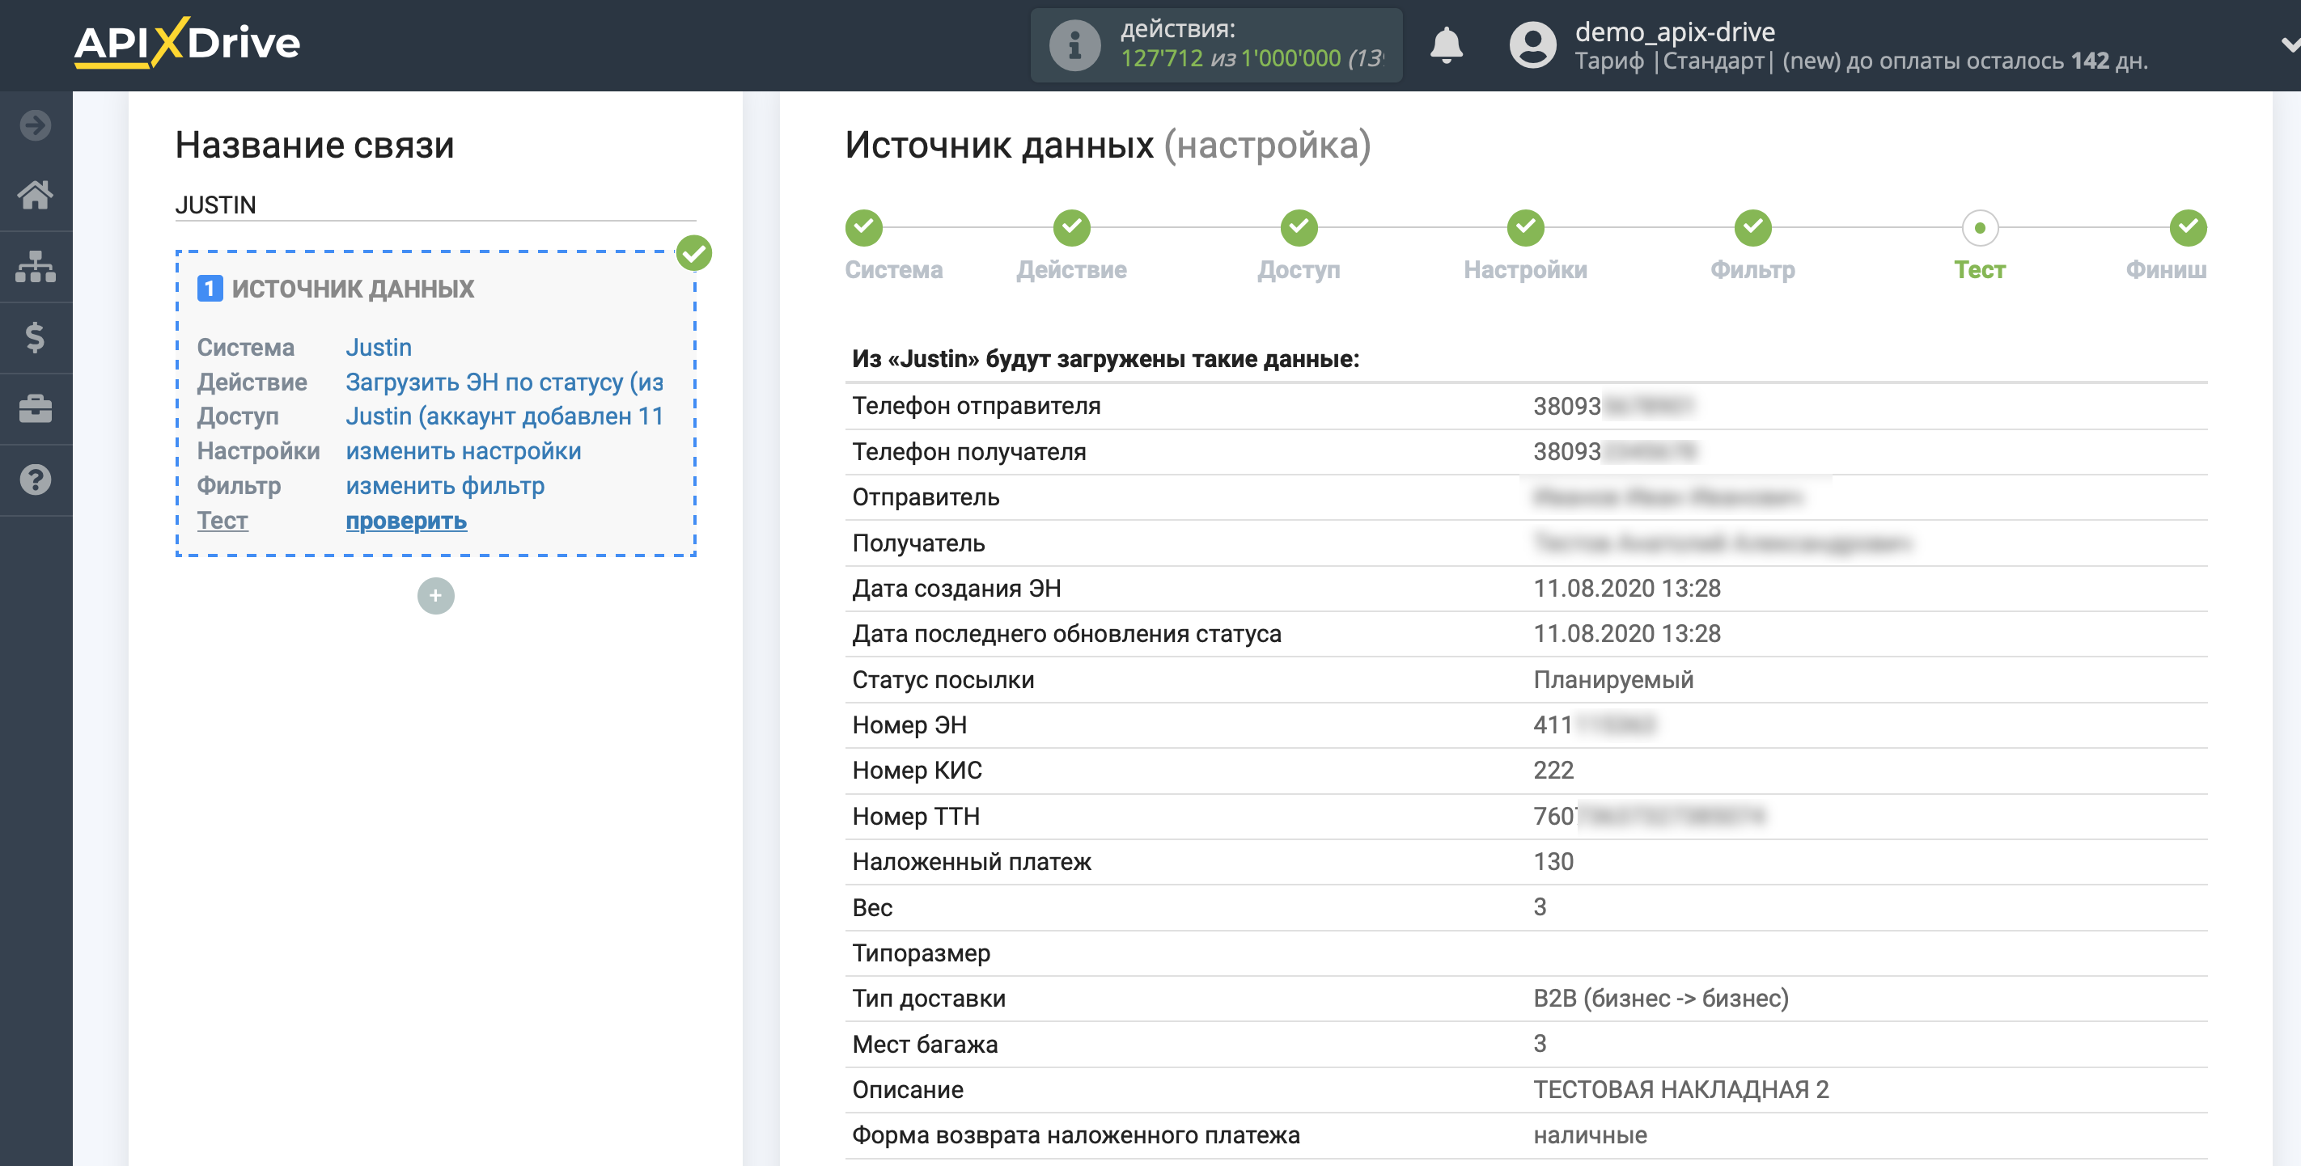Go to the Доступ step

pos(1299,269)
